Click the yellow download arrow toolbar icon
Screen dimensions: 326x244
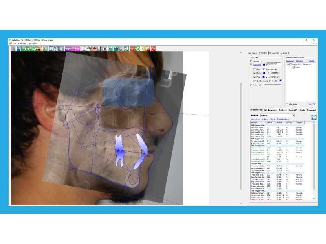point(143,49)
